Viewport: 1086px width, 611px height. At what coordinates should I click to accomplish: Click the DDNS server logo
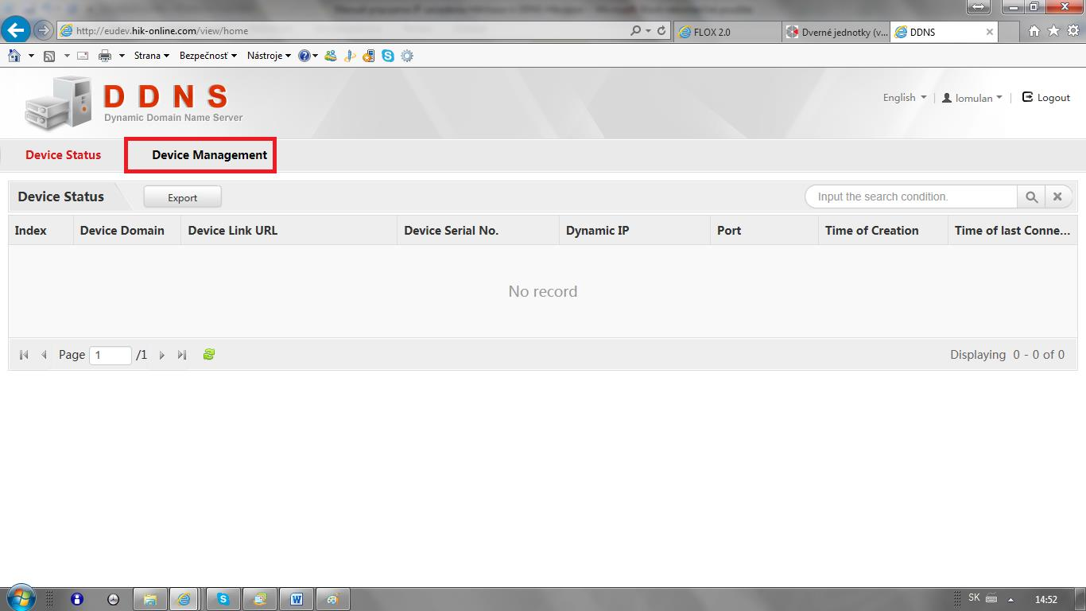click(134, 103)
